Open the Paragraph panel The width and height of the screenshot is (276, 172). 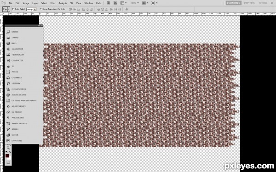tap(15, 118)
